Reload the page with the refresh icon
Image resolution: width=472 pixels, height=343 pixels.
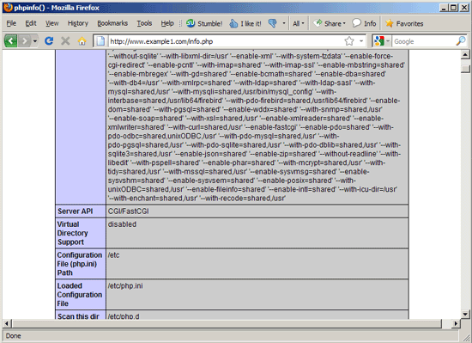coord(49,40)
